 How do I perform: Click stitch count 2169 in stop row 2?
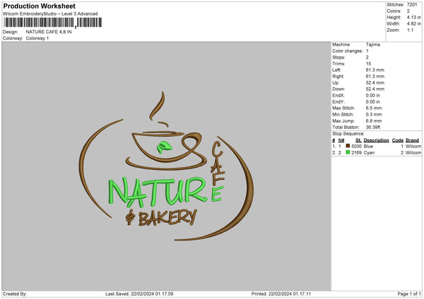pyautogui.click(x=356, y=153)
